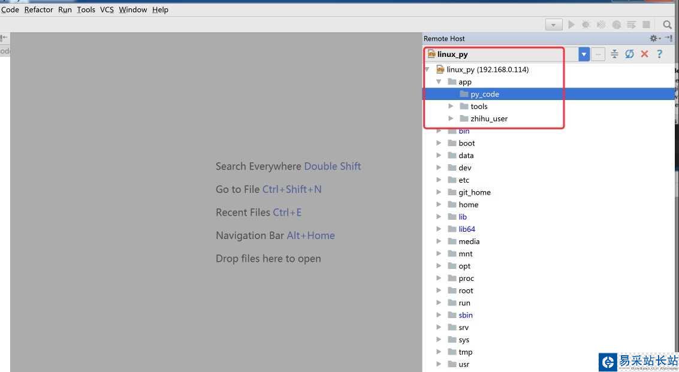Image resolution: width=679 pixels, height=372 pixels.
Task: Click the Debug bug icon in toolbar
Action: point(586,25)
